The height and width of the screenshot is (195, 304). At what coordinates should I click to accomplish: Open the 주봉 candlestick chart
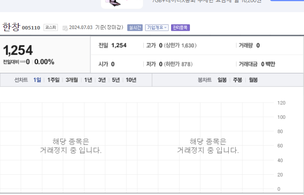click(238, 80)
